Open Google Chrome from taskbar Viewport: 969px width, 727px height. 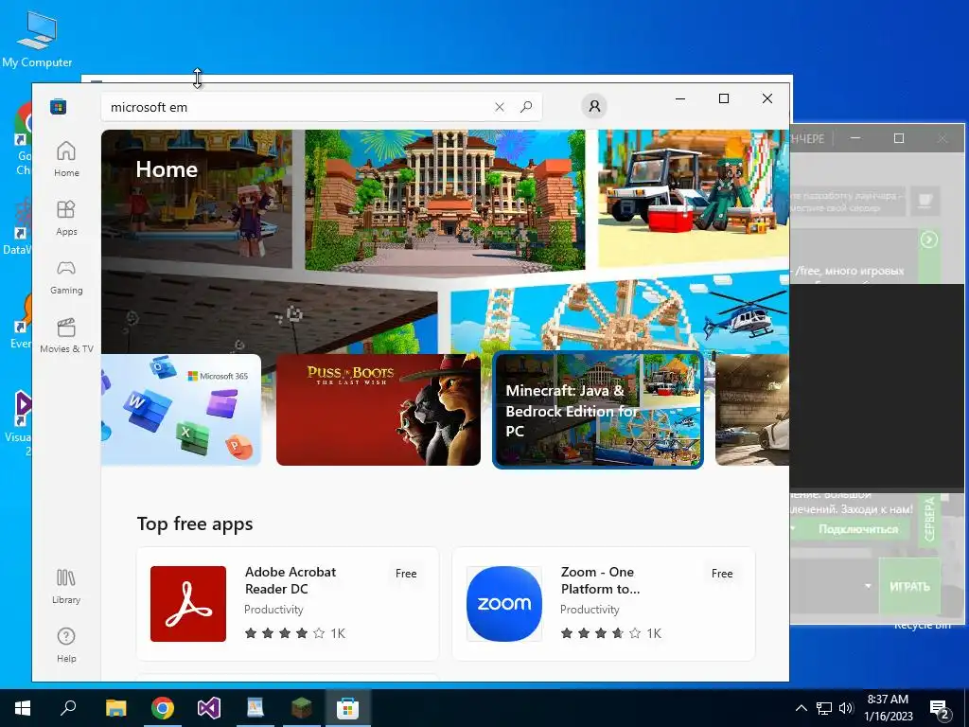163,708
